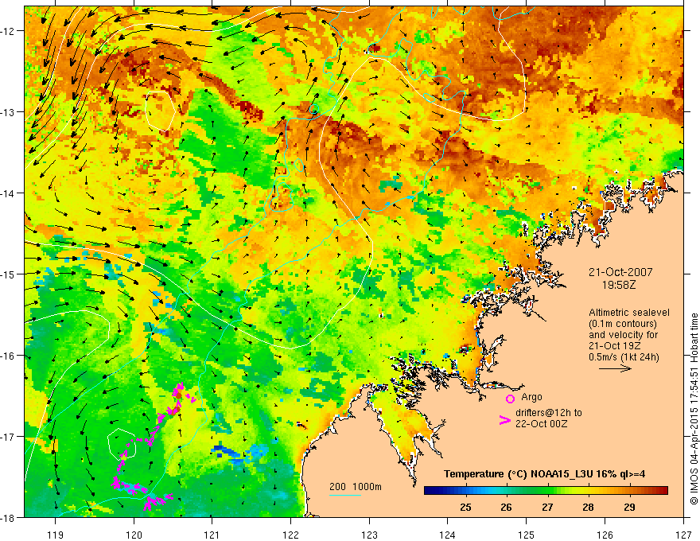Click the '124' longitude axis label
Screen dimensions: 700x541
pos(448,535)
